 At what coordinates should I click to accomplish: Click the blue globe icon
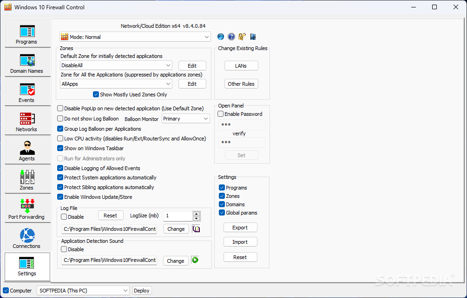221,37
